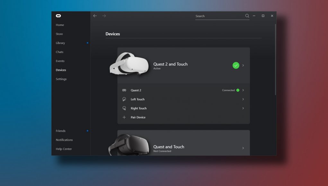Click the green Active status badge on Quest 2 and Touch
The height and width of the screenshot is (186, 328).
coord(236,65)
